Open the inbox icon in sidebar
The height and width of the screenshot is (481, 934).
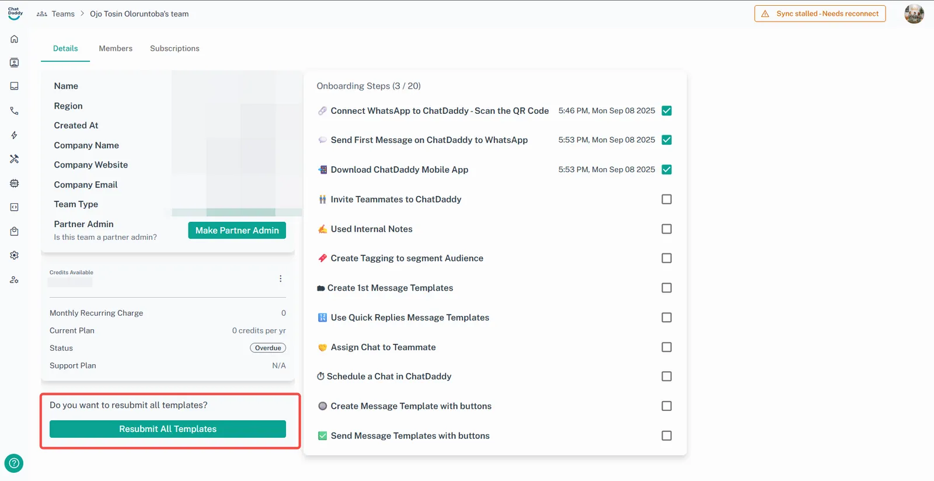15,86
